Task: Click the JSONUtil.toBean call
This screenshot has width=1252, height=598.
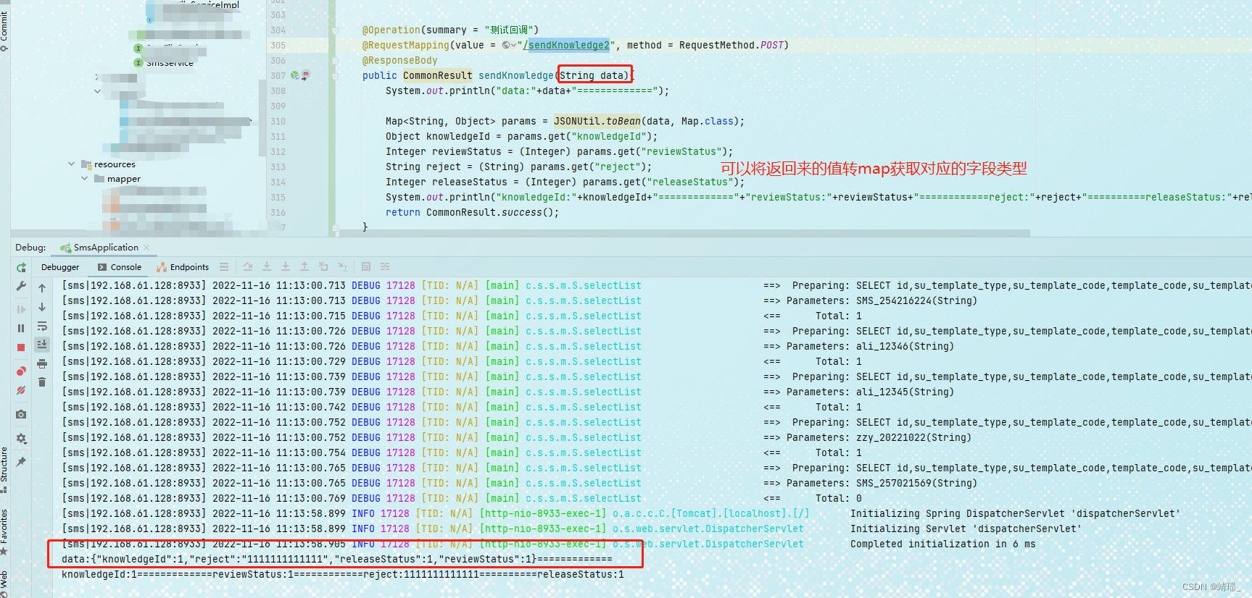Action: pos(597,122)
